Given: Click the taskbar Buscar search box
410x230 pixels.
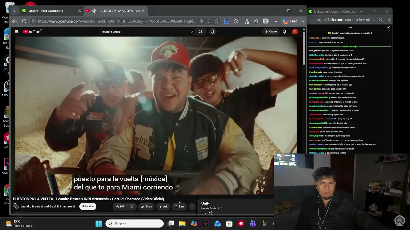Looking at the screenshot, I should 135,224.
